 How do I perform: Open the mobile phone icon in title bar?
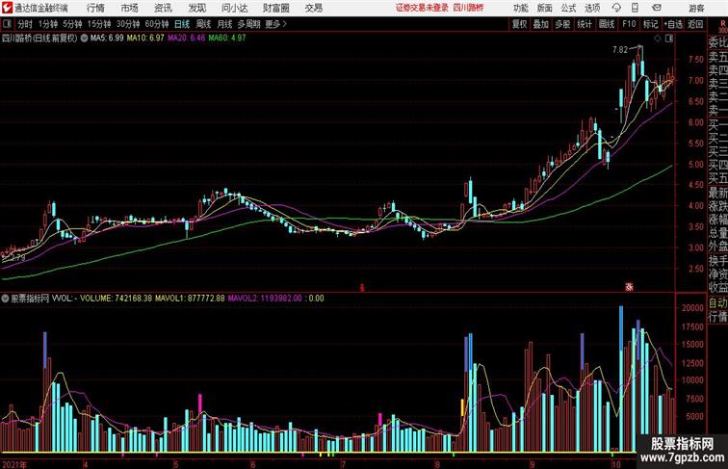tap(635, 8)
